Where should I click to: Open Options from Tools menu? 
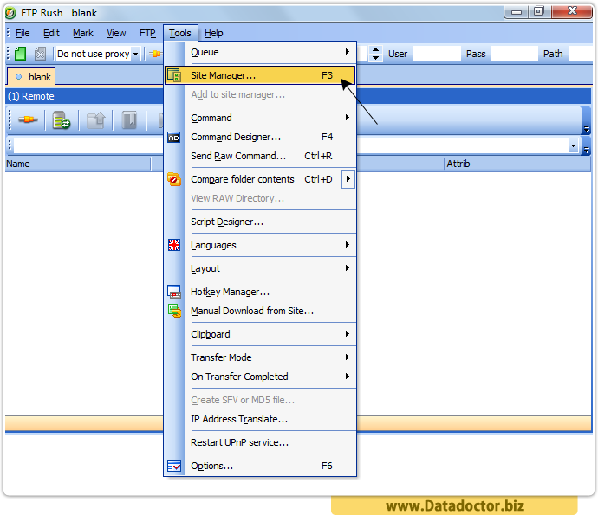pos(260,466)
